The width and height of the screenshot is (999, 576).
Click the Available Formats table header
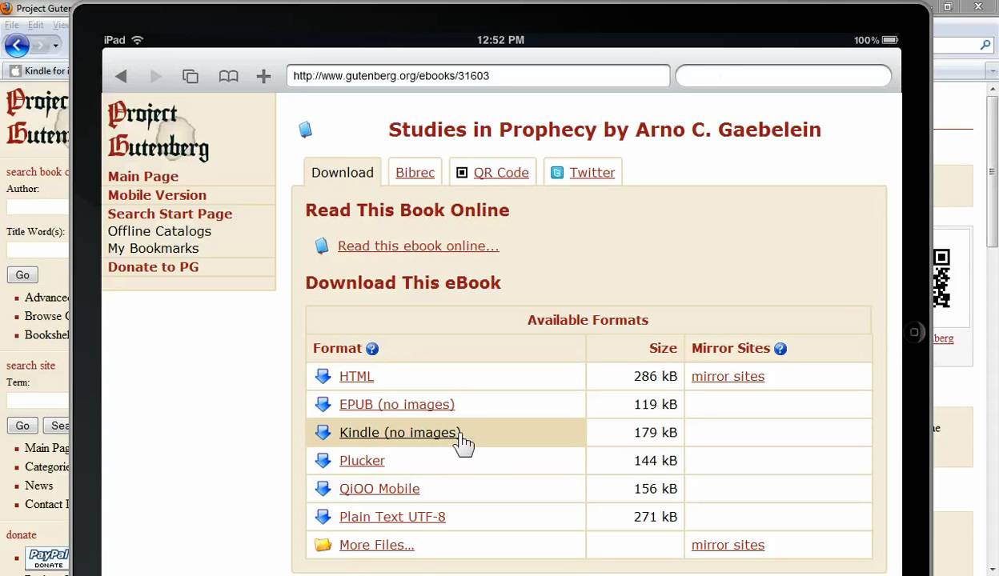tap(588, 319)
